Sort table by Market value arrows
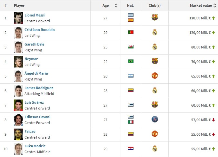The image size is (218, 157). (215, 5)
